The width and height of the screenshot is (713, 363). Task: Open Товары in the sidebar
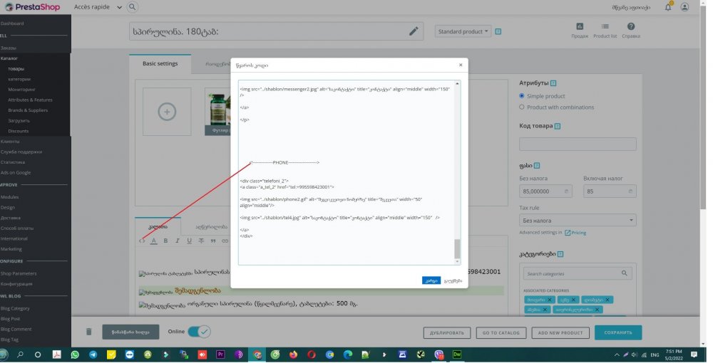point(16,69)
